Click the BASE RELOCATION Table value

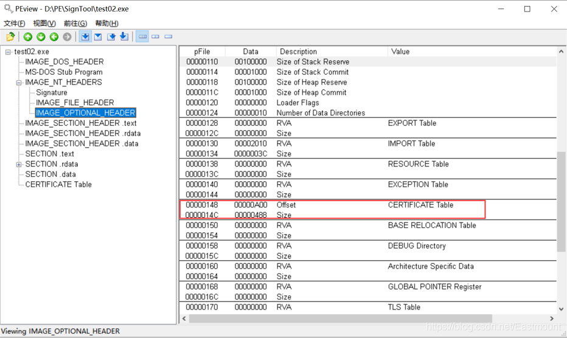click(x=432, y=225)
